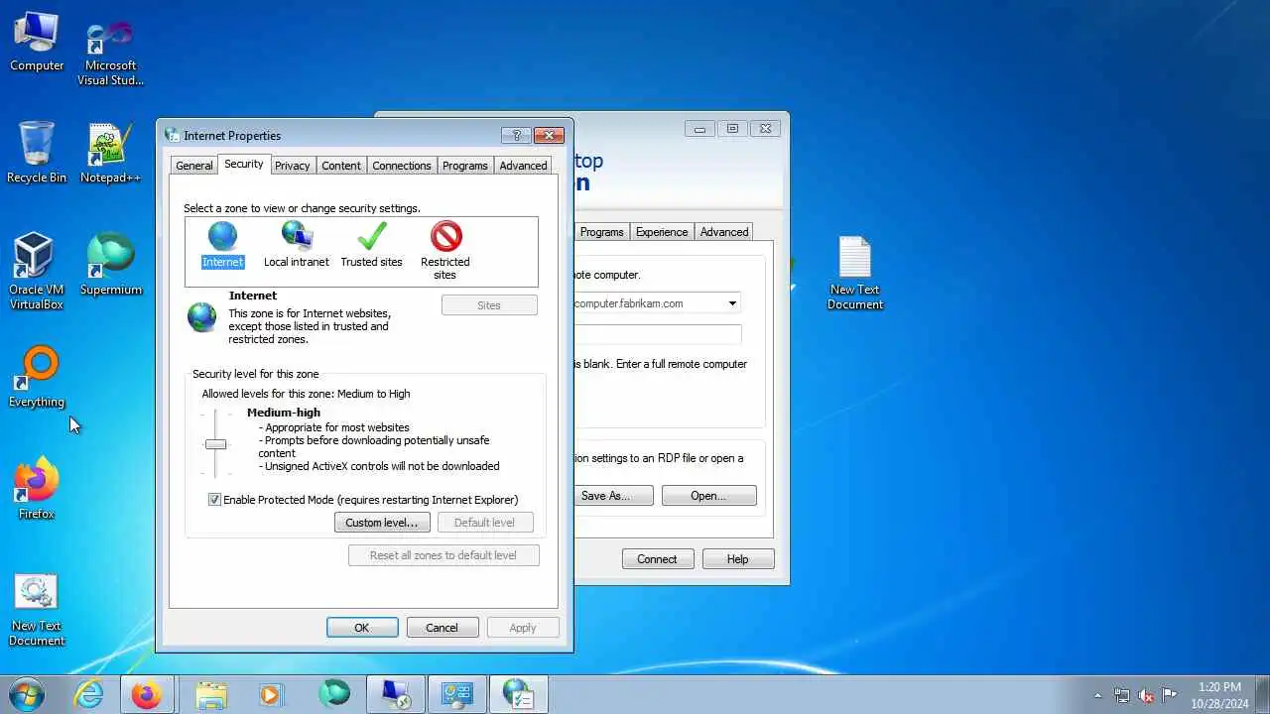The width and height of the screenshot is (1270, 714).
Task: Open Advanced tab in Internet Properties
Action: pyautogui.click(x=523, y=166)
